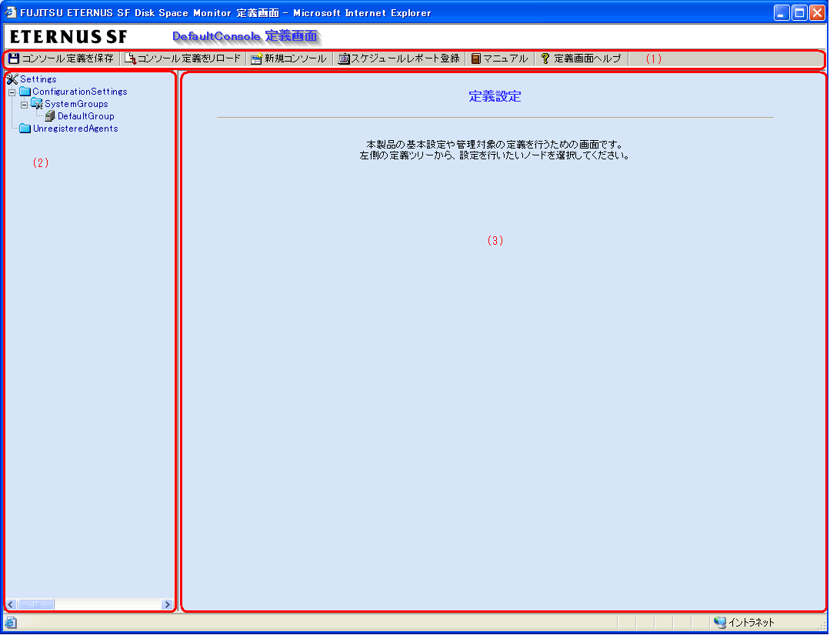Click the 定義設定 heading text

(495, 96)
